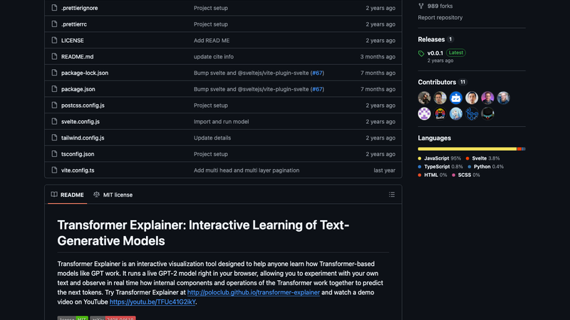Click the forks icon beside 989 forks

tap(421, 6)
